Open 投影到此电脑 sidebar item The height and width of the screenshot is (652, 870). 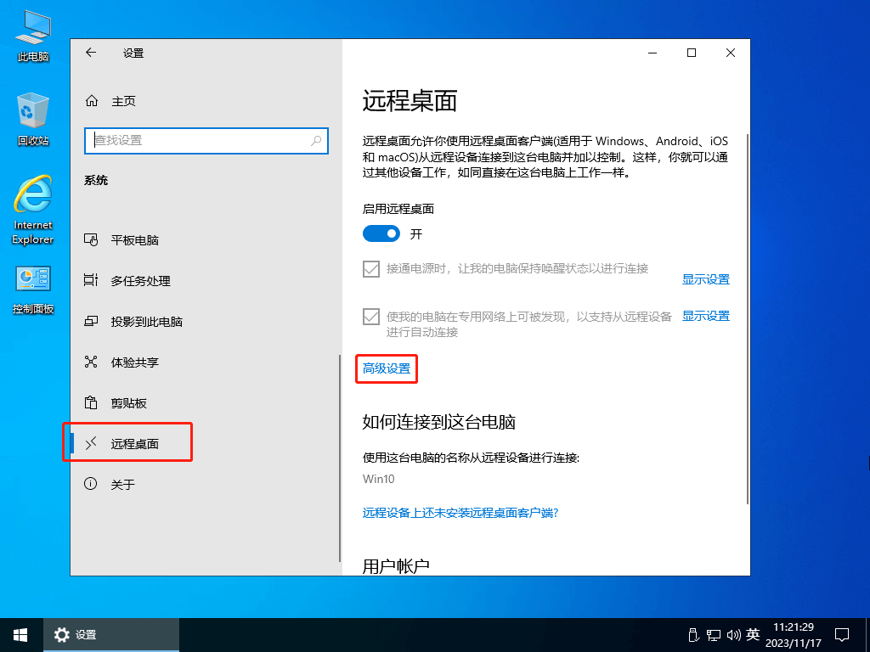pos(146,322)
